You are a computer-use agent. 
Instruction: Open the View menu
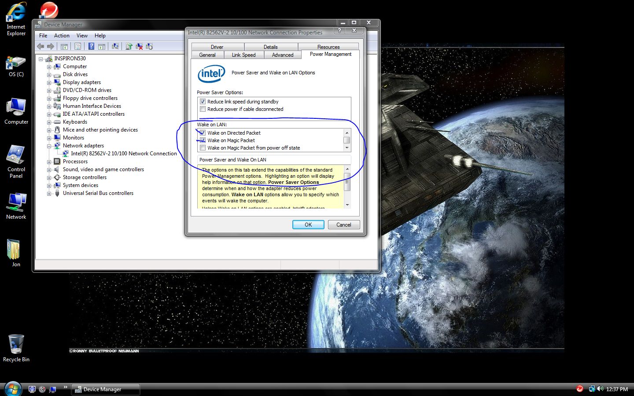pyautogui.click(x=82, y=36)
